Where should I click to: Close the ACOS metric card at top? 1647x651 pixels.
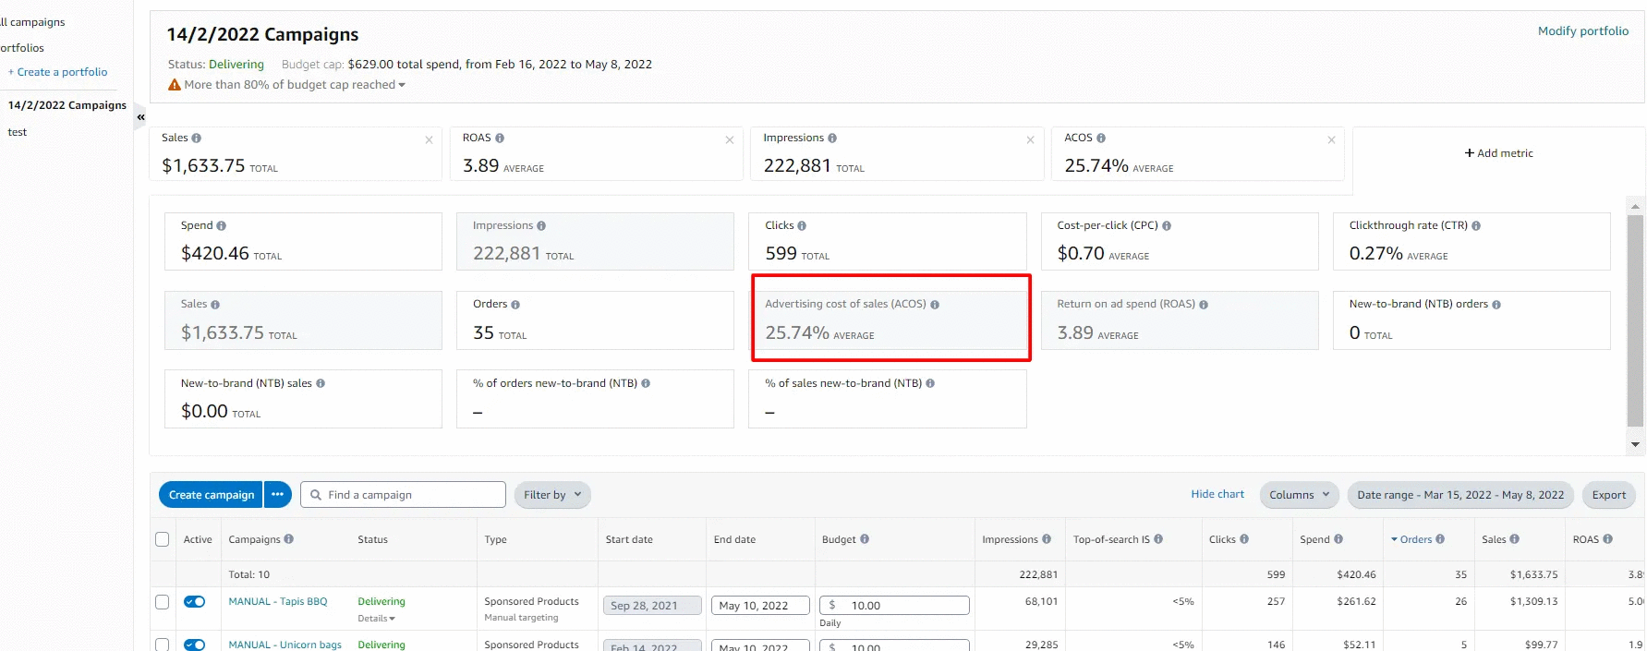click(1331, 140)
